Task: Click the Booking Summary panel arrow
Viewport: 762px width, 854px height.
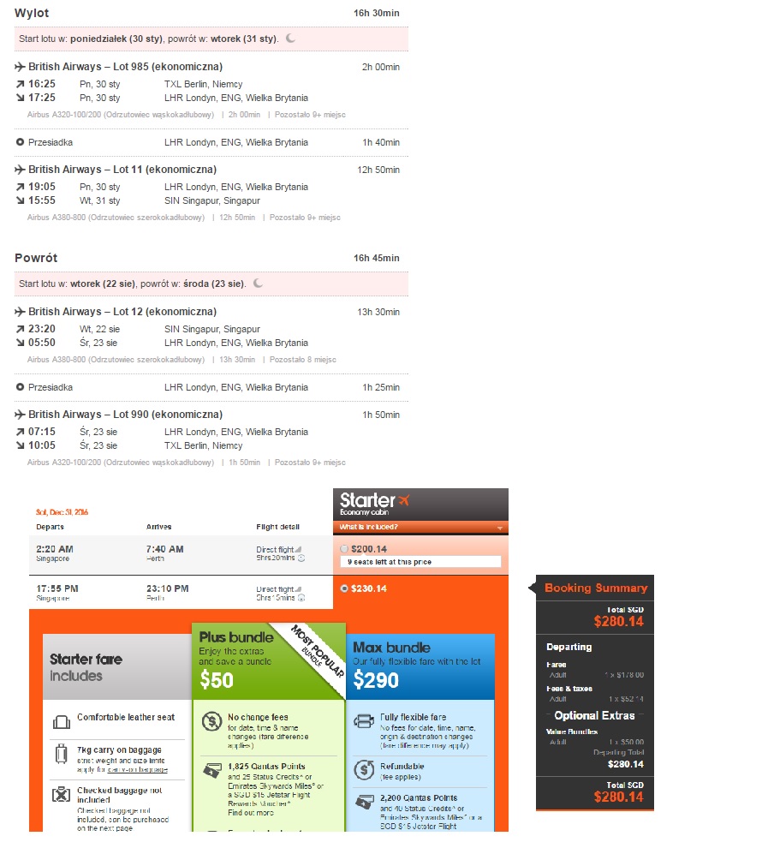Action: (533, 588)
